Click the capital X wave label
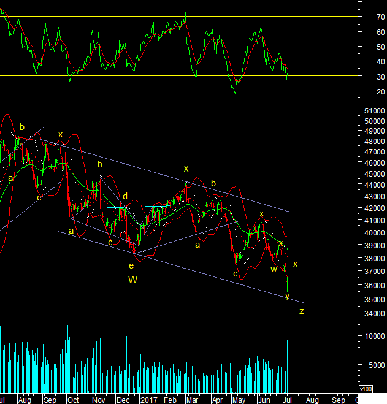This screenshot has height=404, width=387. 186,169
